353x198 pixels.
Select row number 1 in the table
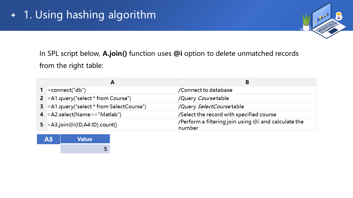(x=42, y=90)
